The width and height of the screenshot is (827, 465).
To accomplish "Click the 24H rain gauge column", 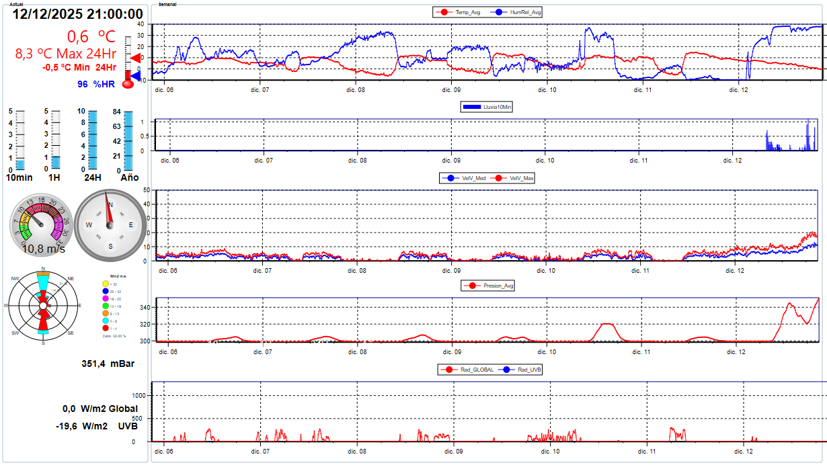I will [93, 140].
